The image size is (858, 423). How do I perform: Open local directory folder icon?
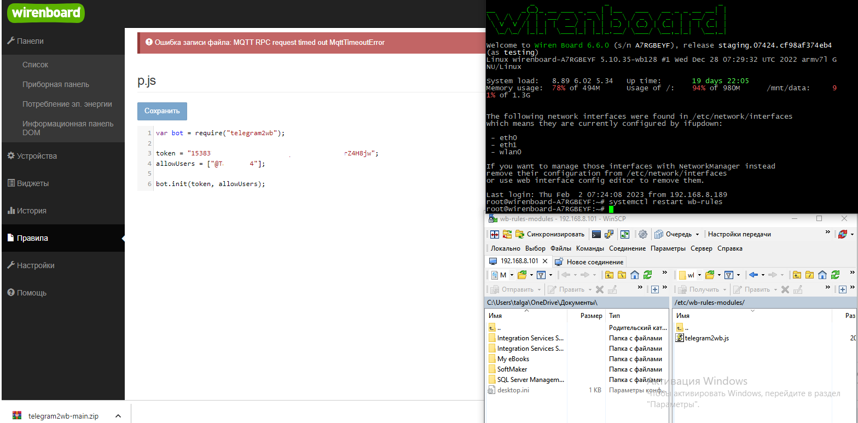[x=522, y=275]
